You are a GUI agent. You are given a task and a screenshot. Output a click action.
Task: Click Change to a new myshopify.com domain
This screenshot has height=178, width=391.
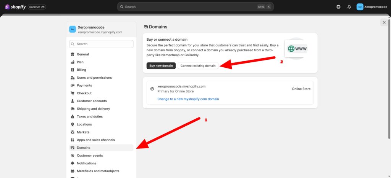tap(188, 99)
